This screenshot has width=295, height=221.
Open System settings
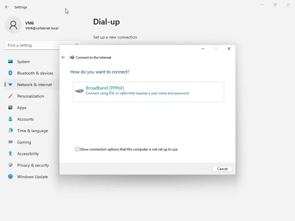(32, 62)
